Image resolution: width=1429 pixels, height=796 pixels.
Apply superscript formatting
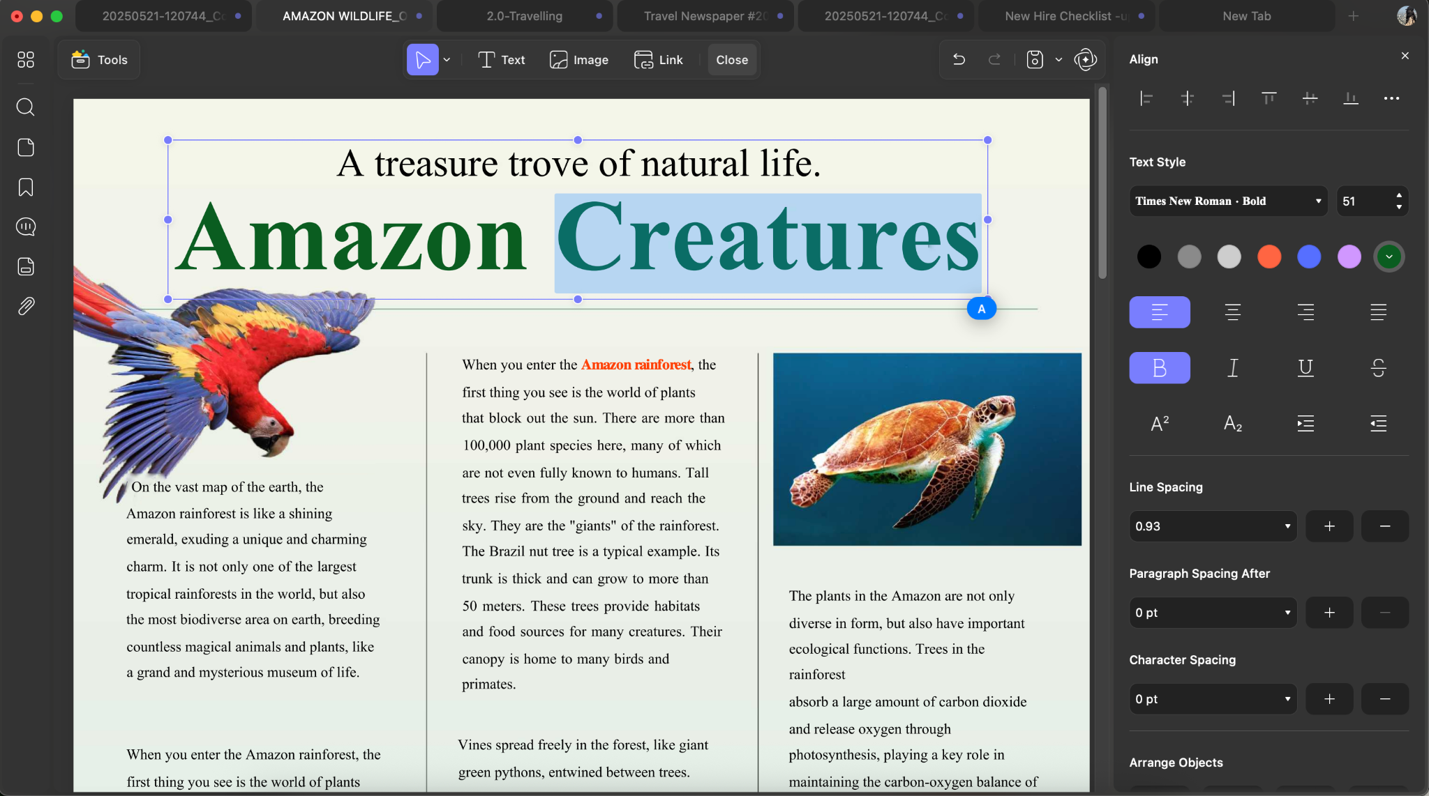tap(1160, 423)
